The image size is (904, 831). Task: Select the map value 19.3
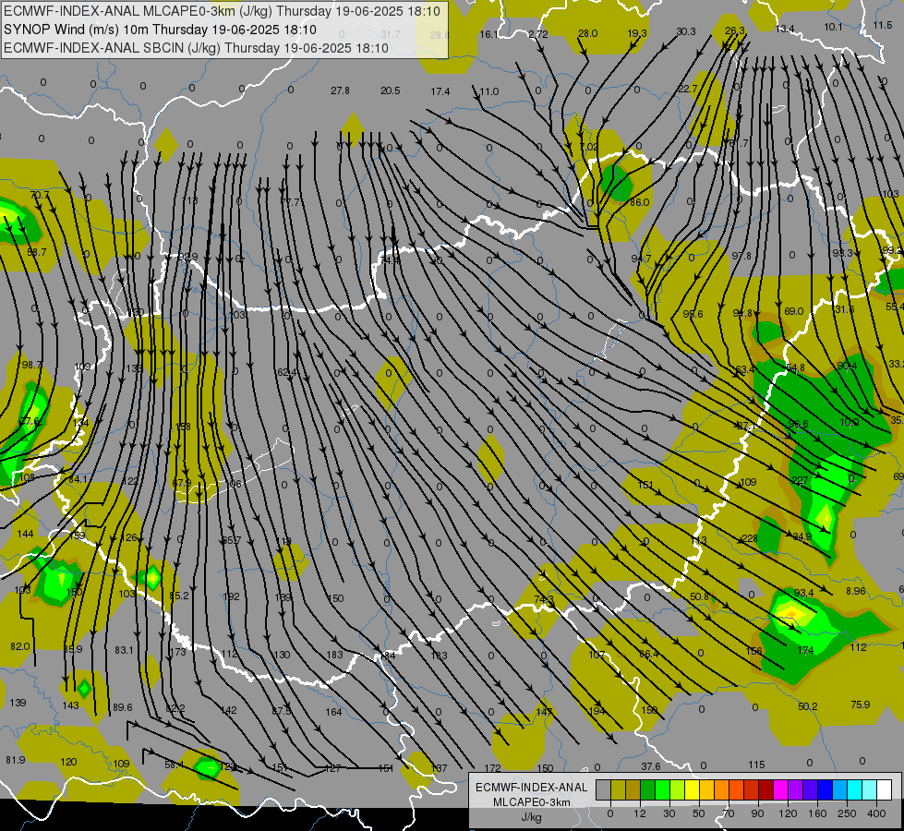point(637,33)
